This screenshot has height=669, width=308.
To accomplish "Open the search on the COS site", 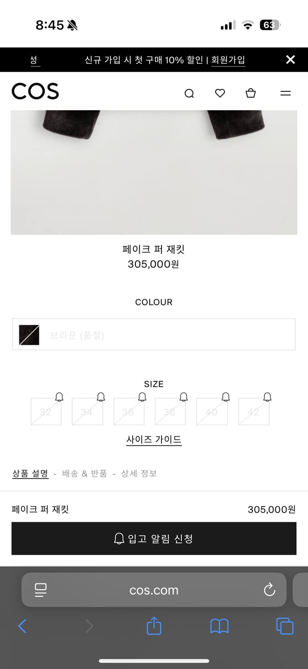I will pos(189,93).
